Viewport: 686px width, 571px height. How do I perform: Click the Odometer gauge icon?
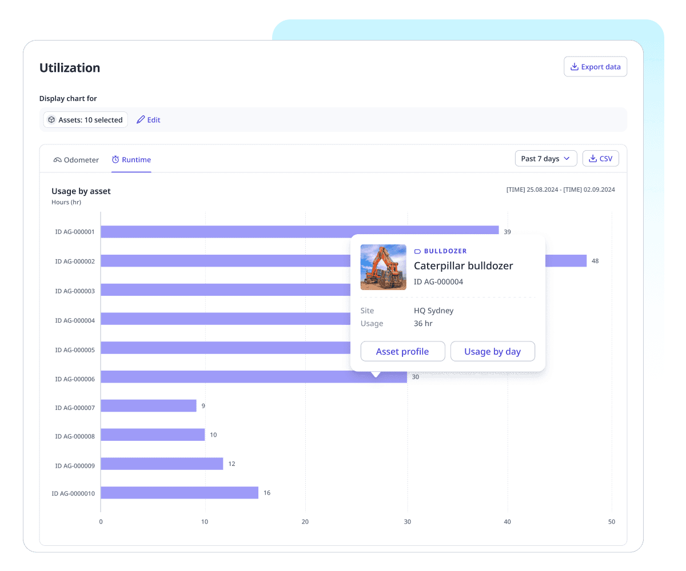57,160
